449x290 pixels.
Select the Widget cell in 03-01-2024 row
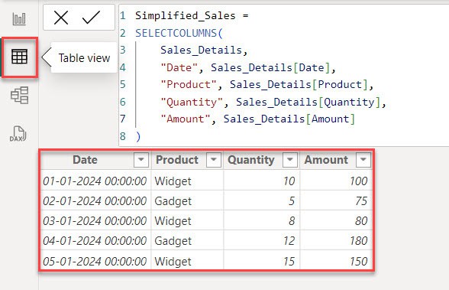(x=187, y=221)
